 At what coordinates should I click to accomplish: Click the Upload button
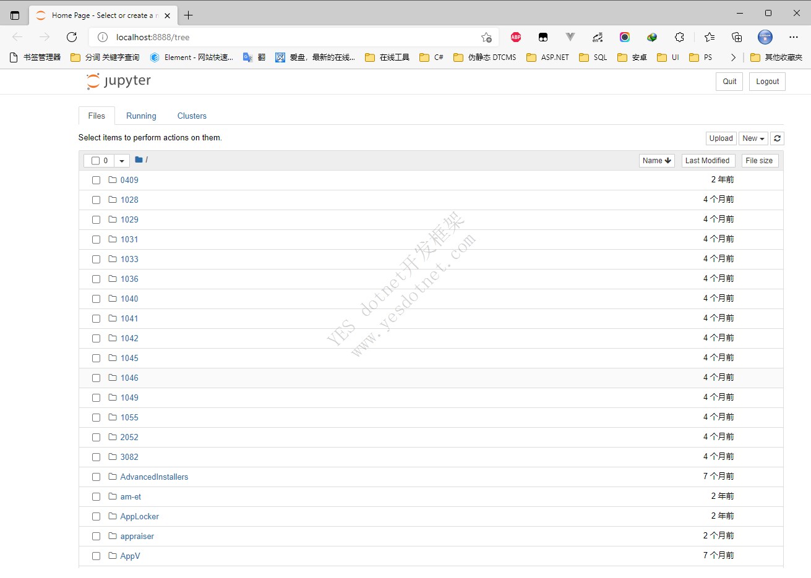(x=721, y=138)
